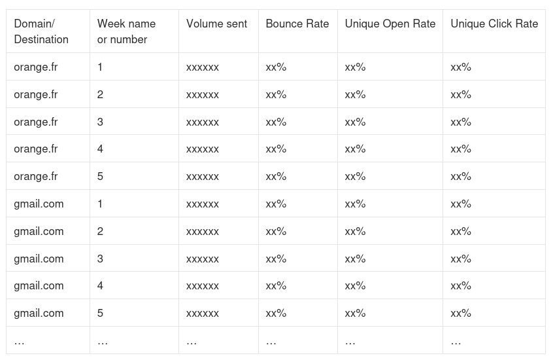The height and width of the screenshot is (362, 553).
Task: Click Bounce Rate value for orange.fr week 1
Action: pos(276,67)
